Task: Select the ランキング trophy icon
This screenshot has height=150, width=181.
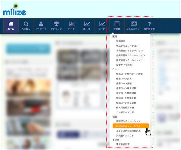Action: pos(56,24)
